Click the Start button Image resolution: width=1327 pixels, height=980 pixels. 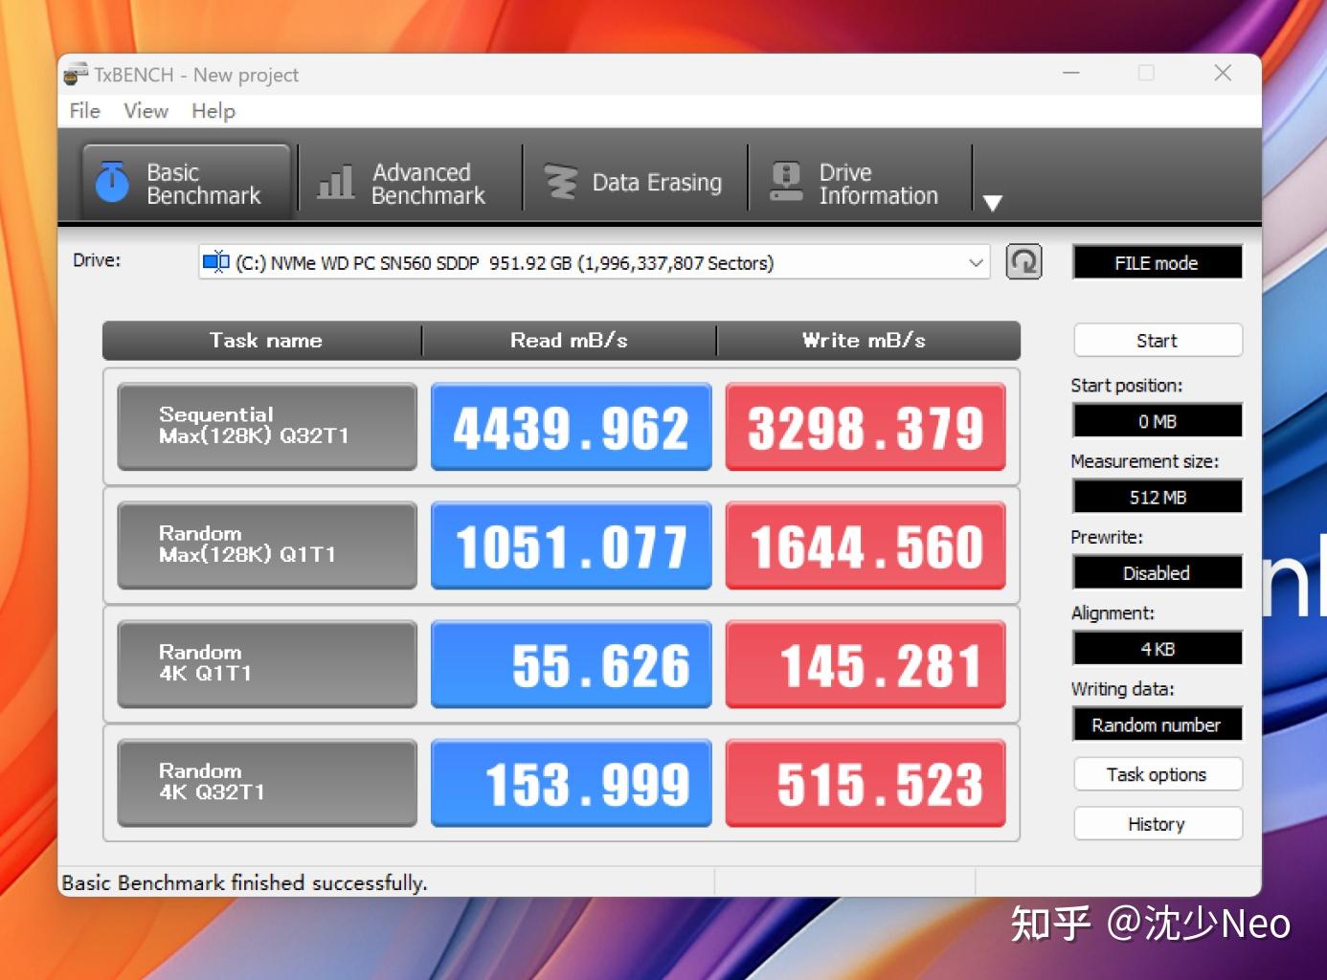(1158, 341)
